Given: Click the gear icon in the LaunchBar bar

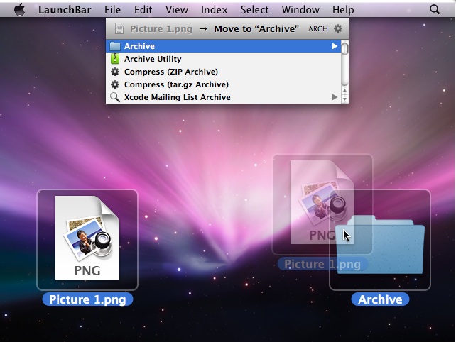Looking at the screenshot, I should click(x=337, y=29).
